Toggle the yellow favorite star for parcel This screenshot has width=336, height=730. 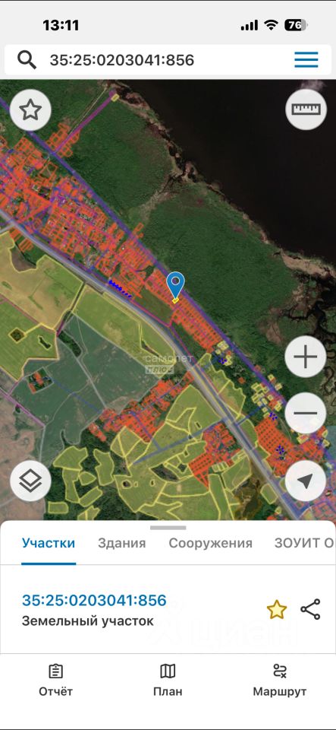277,610
